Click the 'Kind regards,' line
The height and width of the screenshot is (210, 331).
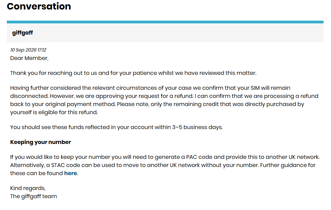[28, 188]
